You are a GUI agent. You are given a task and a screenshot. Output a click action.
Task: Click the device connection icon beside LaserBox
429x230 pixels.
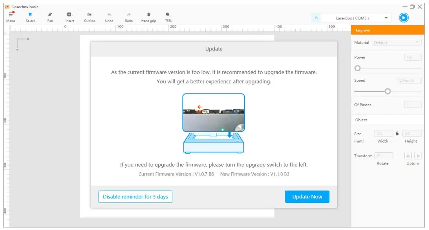316,18
